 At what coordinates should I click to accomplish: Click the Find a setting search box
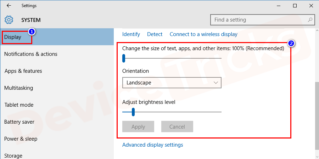pos(259,20)
